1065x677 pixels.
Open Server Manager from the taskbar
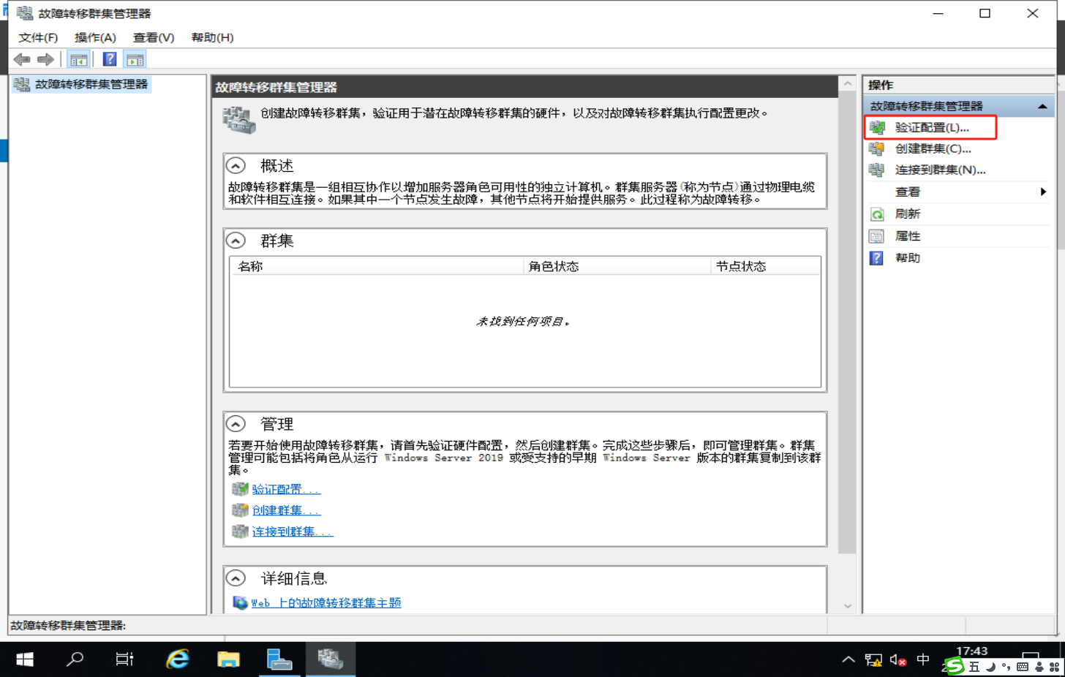click(x=282, y=659)
